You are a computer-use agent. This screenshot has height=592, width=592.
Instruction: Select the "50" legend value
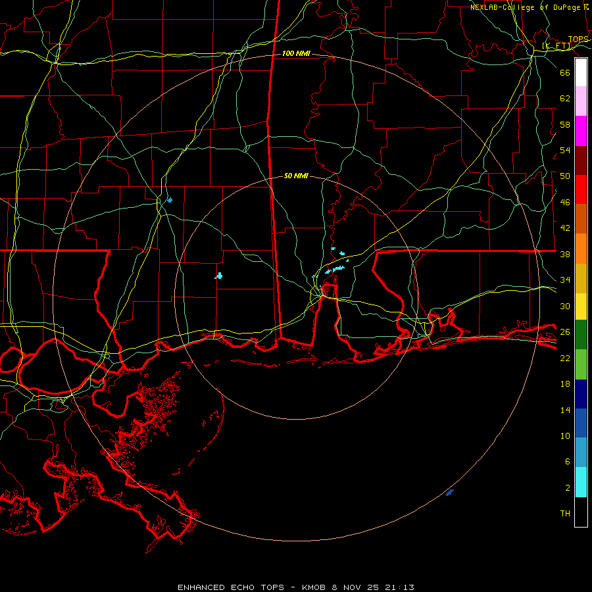pos(565,176)
